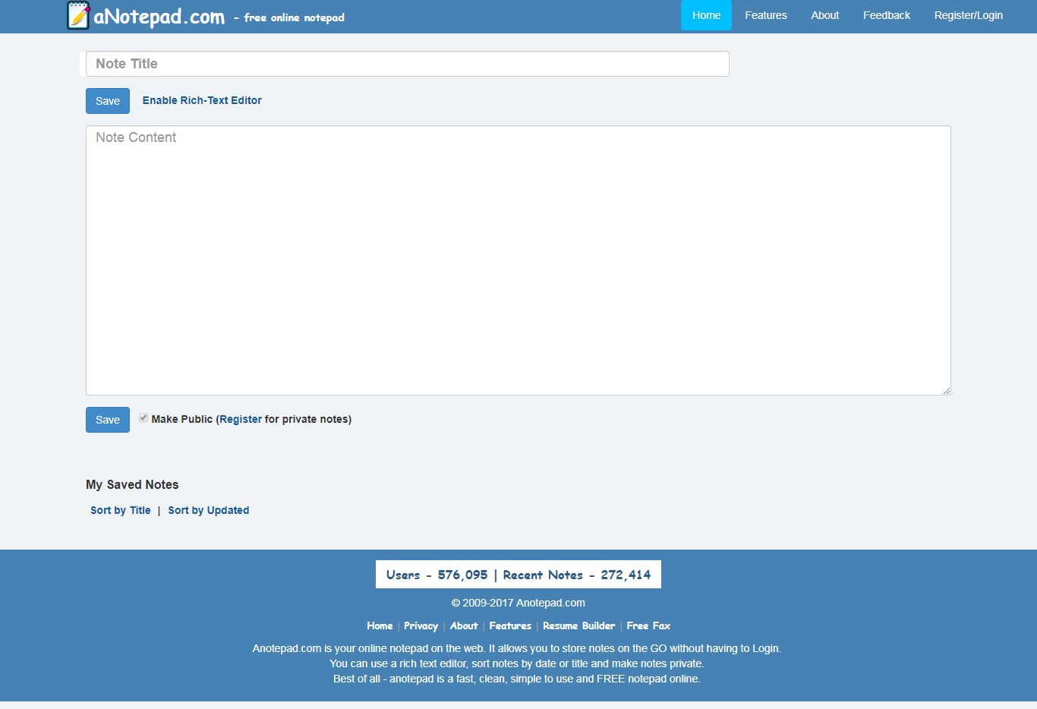Sort saved notes by Title
1037x709 pixels.
tap(120, 510)
